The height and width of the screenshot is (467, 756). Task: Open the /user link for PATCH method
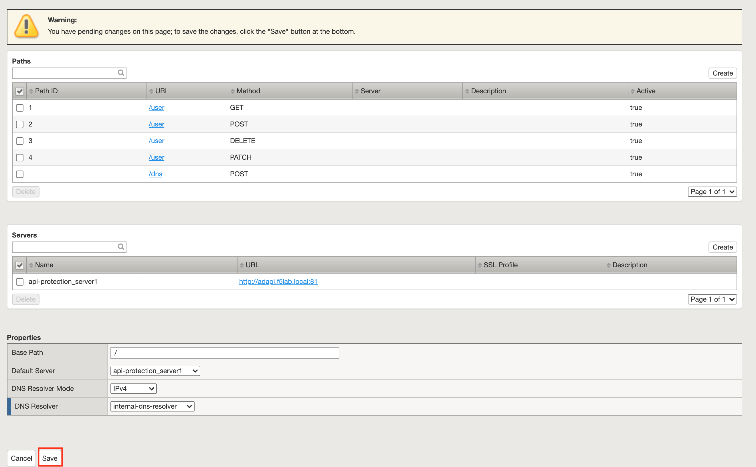(x=156, y=157)
